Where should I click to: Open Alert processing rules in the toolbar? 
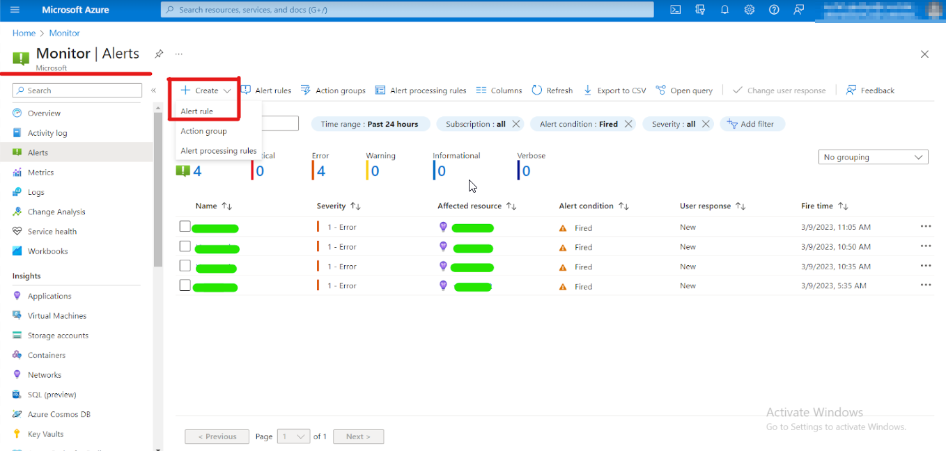pos(421,90)
